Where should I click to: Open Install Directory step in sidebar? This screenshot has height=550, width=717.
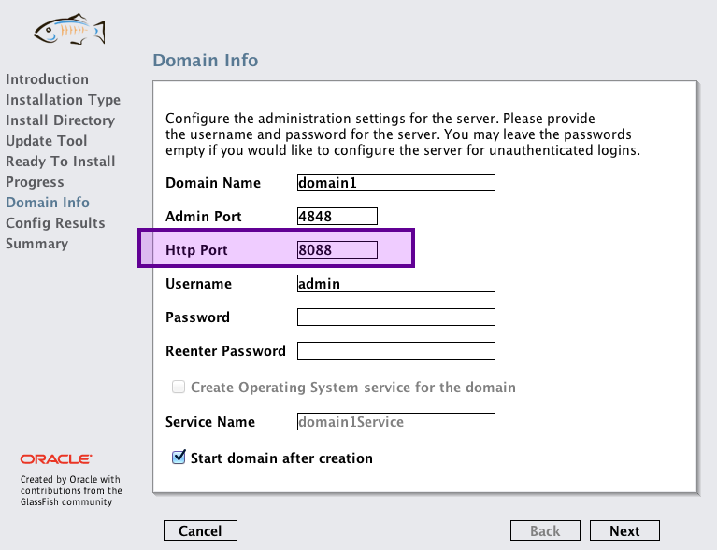coord(60,120)
